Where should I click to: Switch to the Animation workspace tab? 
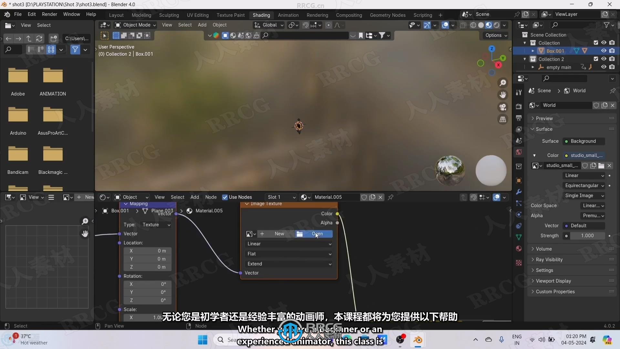pos(288,15)
